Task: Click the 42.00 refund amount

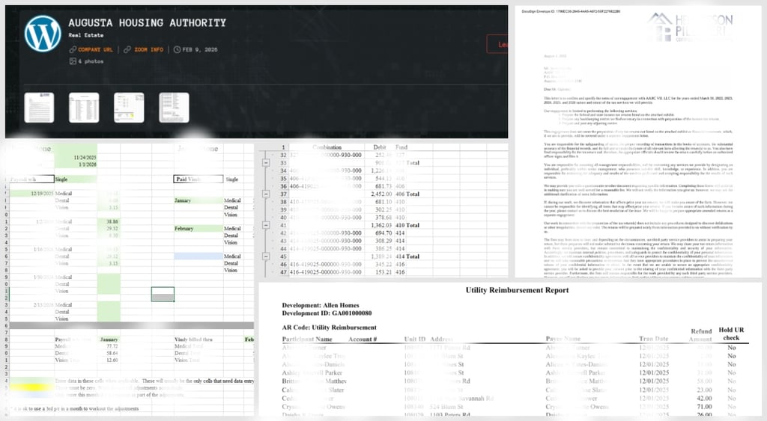Action: click(x=704, y=398)
